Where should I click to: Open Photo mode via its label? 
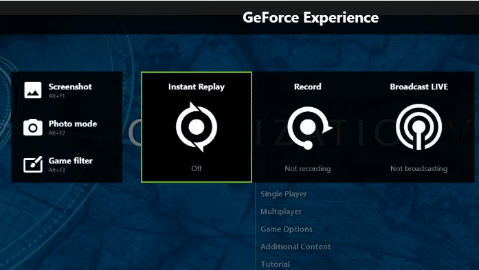[x=73, y=124]
